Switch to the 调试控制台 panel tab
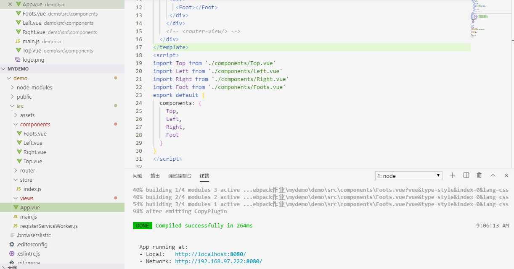 click(180, 176)
